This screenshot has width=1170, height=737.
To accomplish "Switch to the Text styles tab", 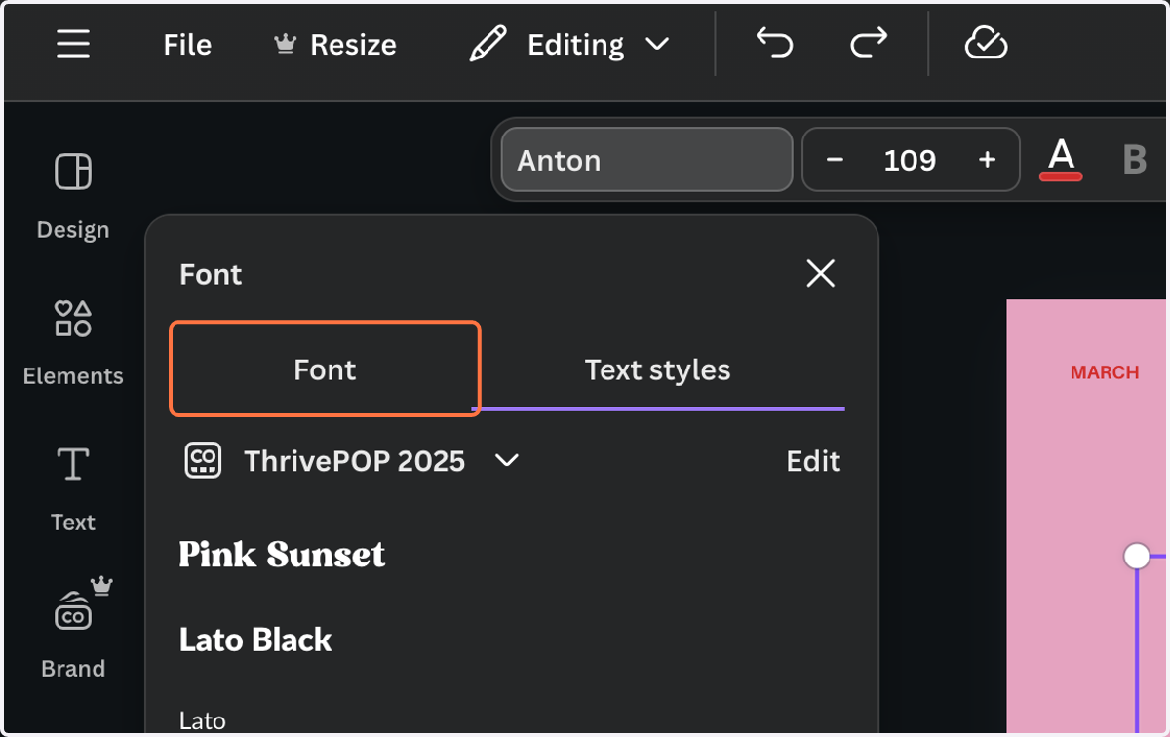I will click(x=658, y=369).
